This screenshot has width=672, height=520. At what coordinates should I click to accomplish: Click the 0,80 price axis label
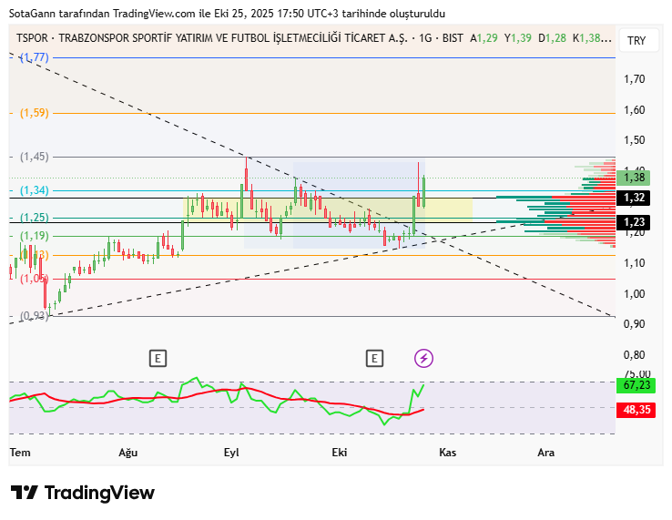[634, 355]
